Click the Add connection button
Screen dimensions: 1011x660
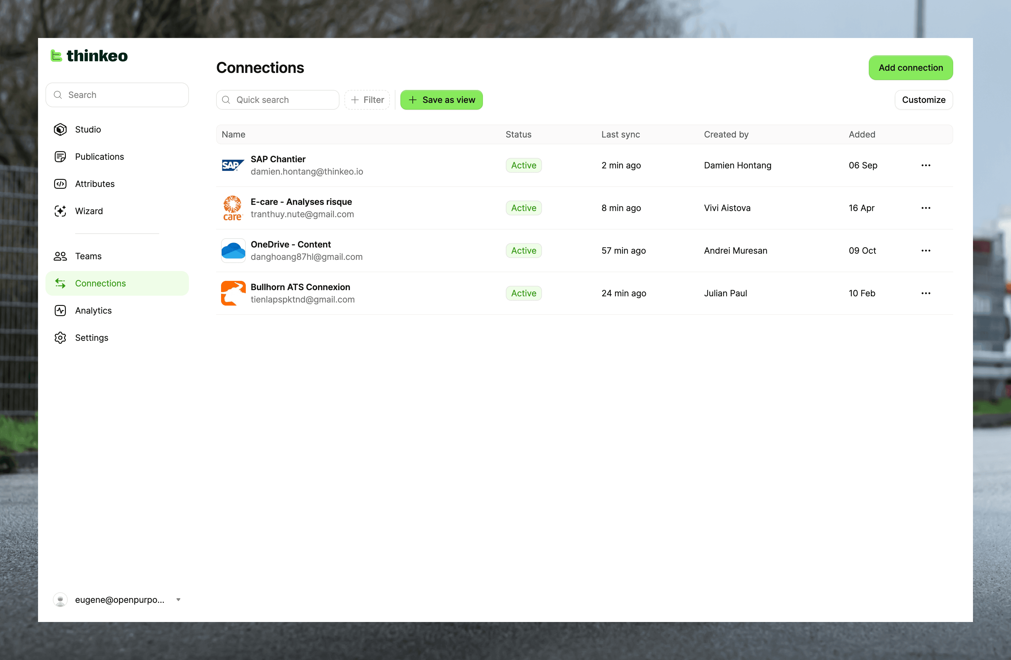(910, 67)
